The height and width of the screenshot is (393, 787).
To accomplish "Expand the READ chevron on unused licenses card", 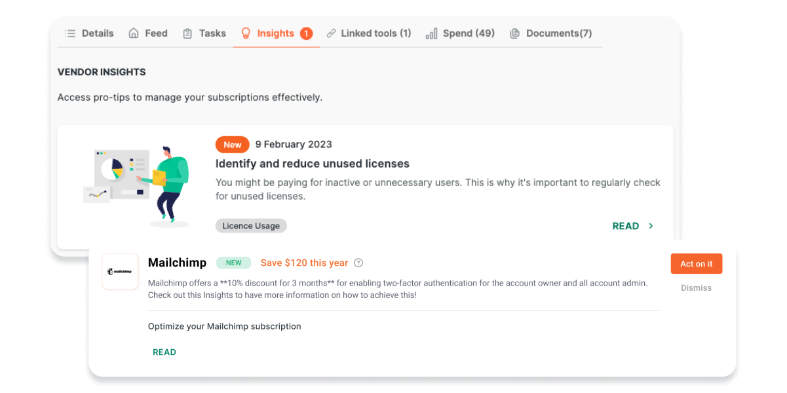I will click(651, 225).
